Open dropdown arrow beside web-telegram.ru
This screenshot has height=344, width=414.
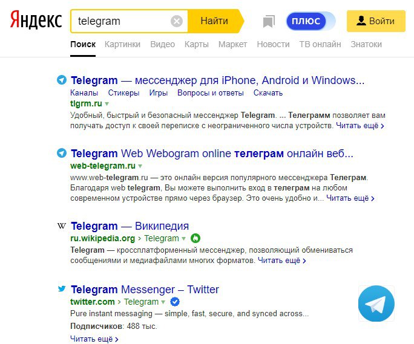[x=140, y=166]
